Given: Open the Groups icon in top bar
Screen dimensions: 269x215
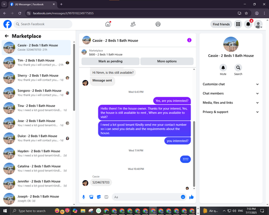Looking at the screenshot, I should coord(158,24).
